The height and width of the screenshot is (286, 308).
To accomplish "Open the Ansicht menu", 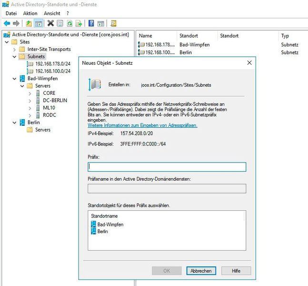I will pyautogui.click(x=52, y=13).
